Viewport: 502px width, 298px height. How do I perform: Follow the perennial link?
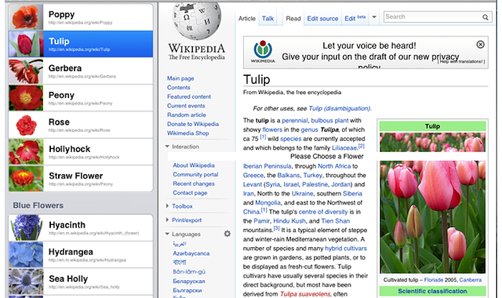coord(295,120)
